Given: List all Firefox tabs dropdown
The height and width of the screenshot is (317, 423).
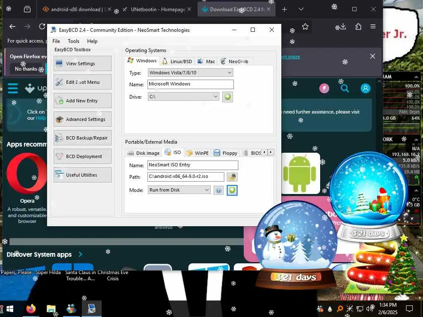Looking at the screenshot, I should pyautogui.click(x=301, y=9).
